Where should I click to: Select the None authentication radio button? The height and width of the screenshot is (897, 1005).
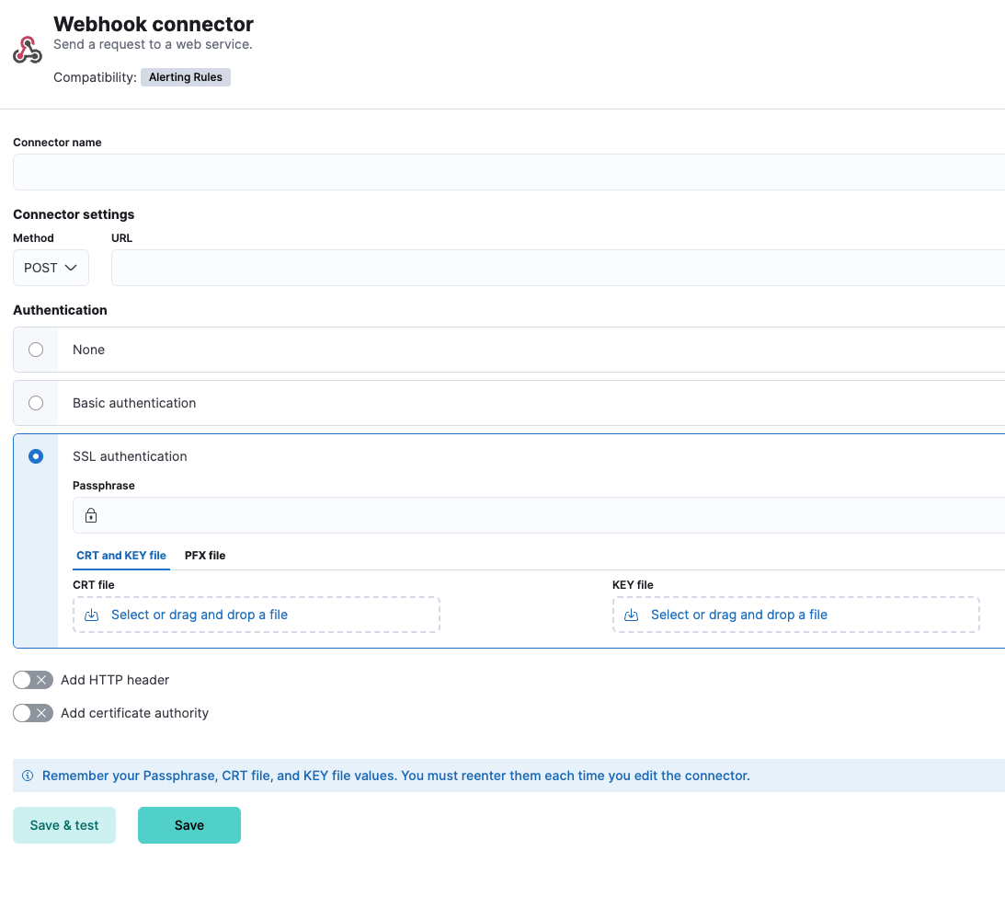tap(35, 350)
